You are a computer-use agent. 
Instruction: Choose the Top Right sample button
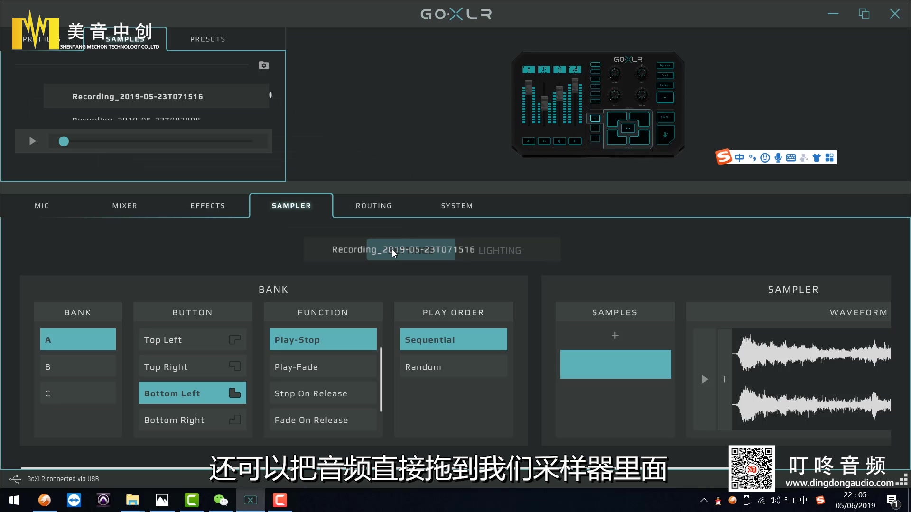[x=193, y=366]
